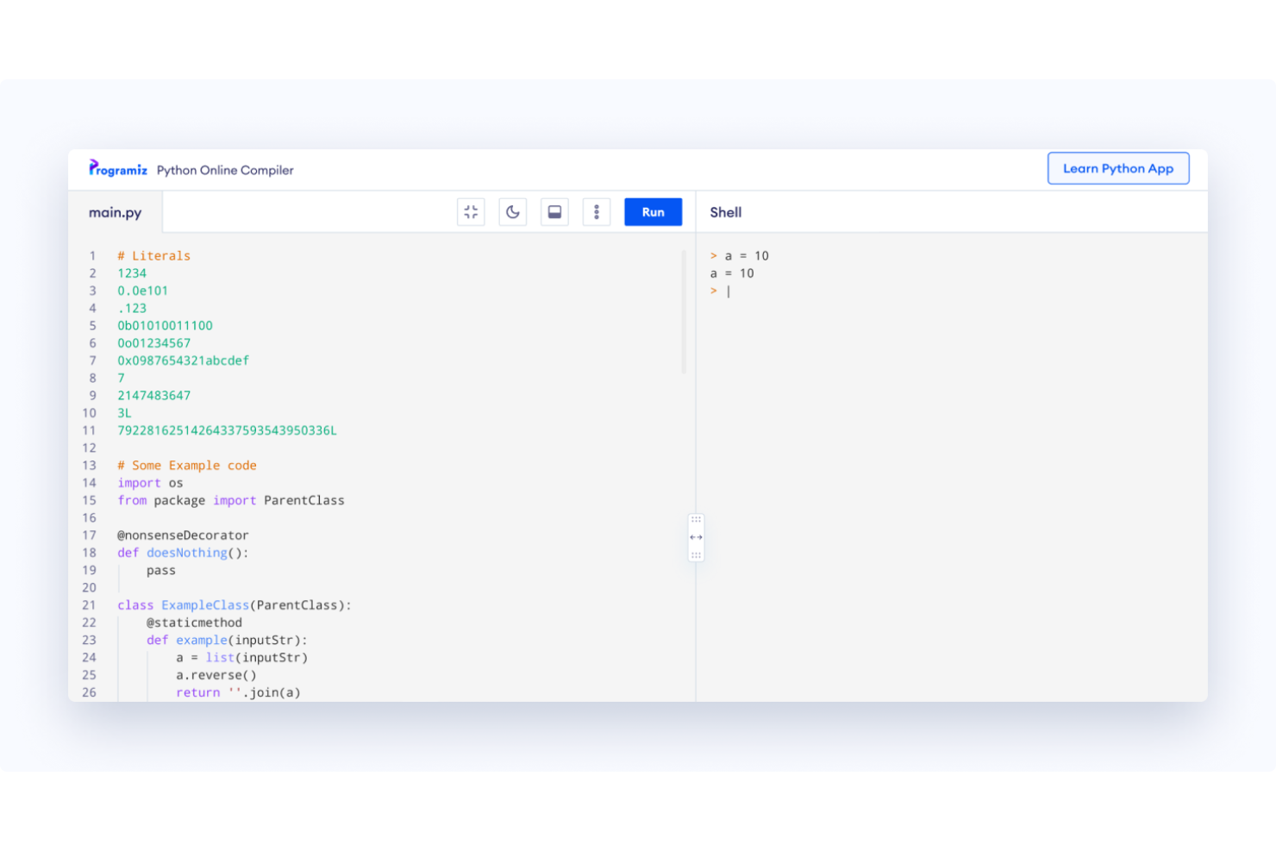Click the "# Literals" comment text
The height and width of the screenshot is (851, 1276).
(x=153, y=255)
